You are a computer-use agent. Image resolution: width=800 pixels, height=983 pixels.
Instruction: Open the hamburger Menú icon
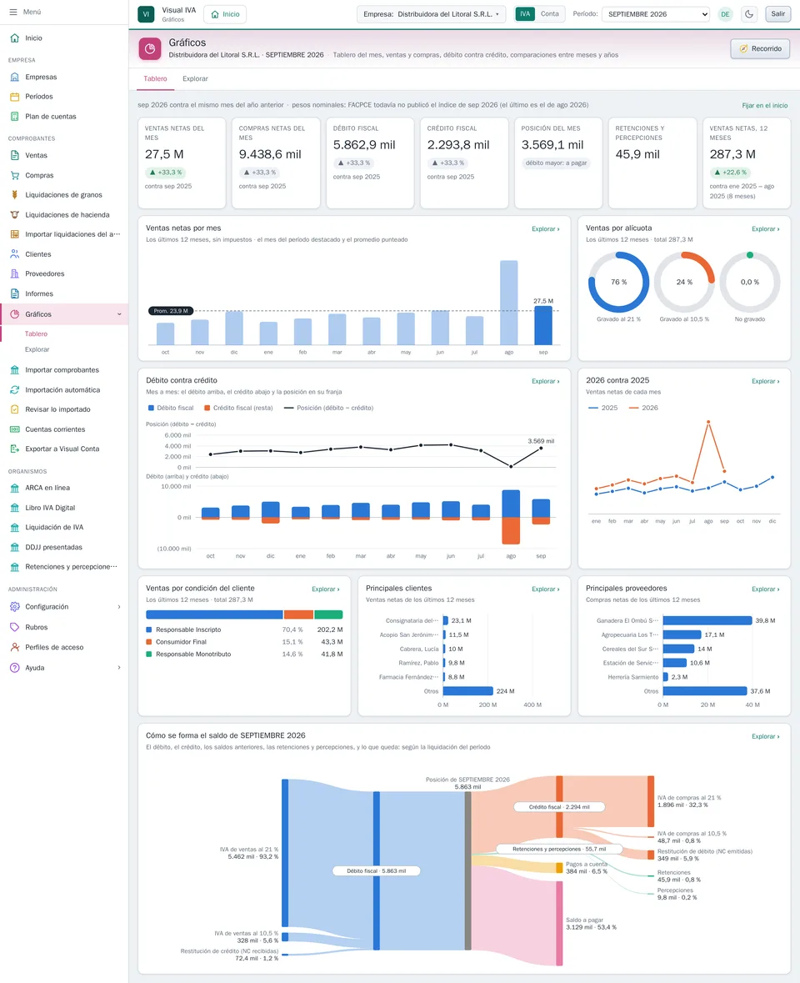tap(13, 12)
